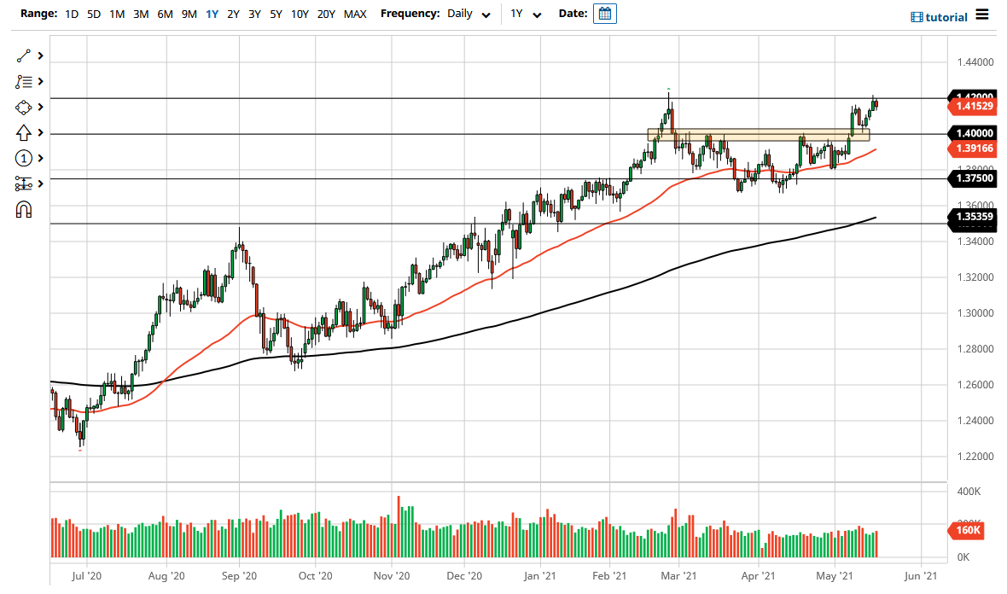The image size is (1007, 594).
Task: Select the shape drawing tool
Action: pos(24,107)
